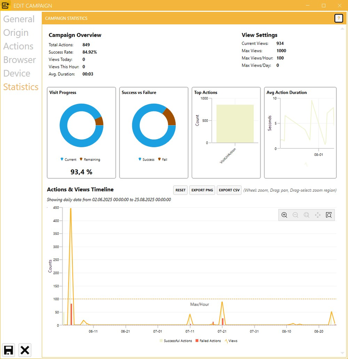
Task: Cancel editing with the X icon
Action: click(25, 349)
